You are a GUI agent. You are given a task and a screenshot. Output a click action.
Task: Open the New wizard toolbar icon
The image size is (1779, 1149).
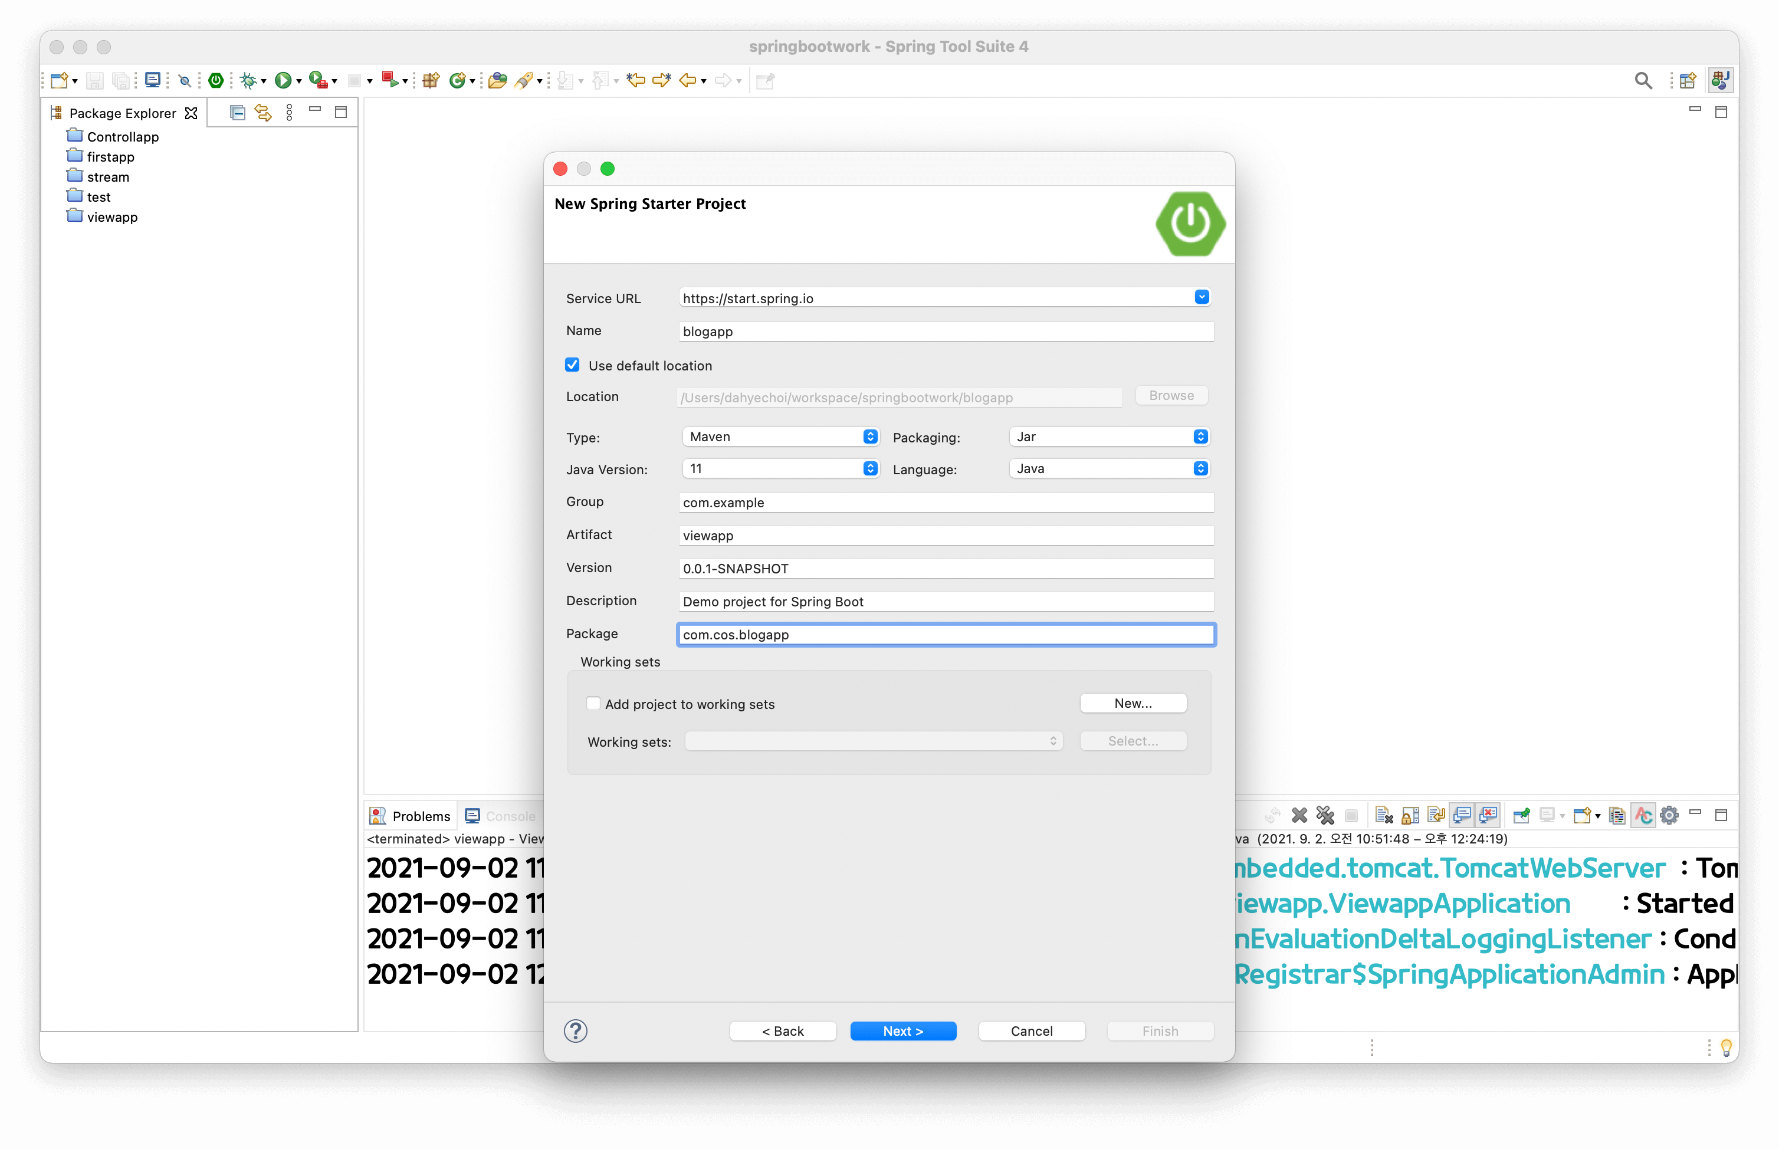point(60,81)
